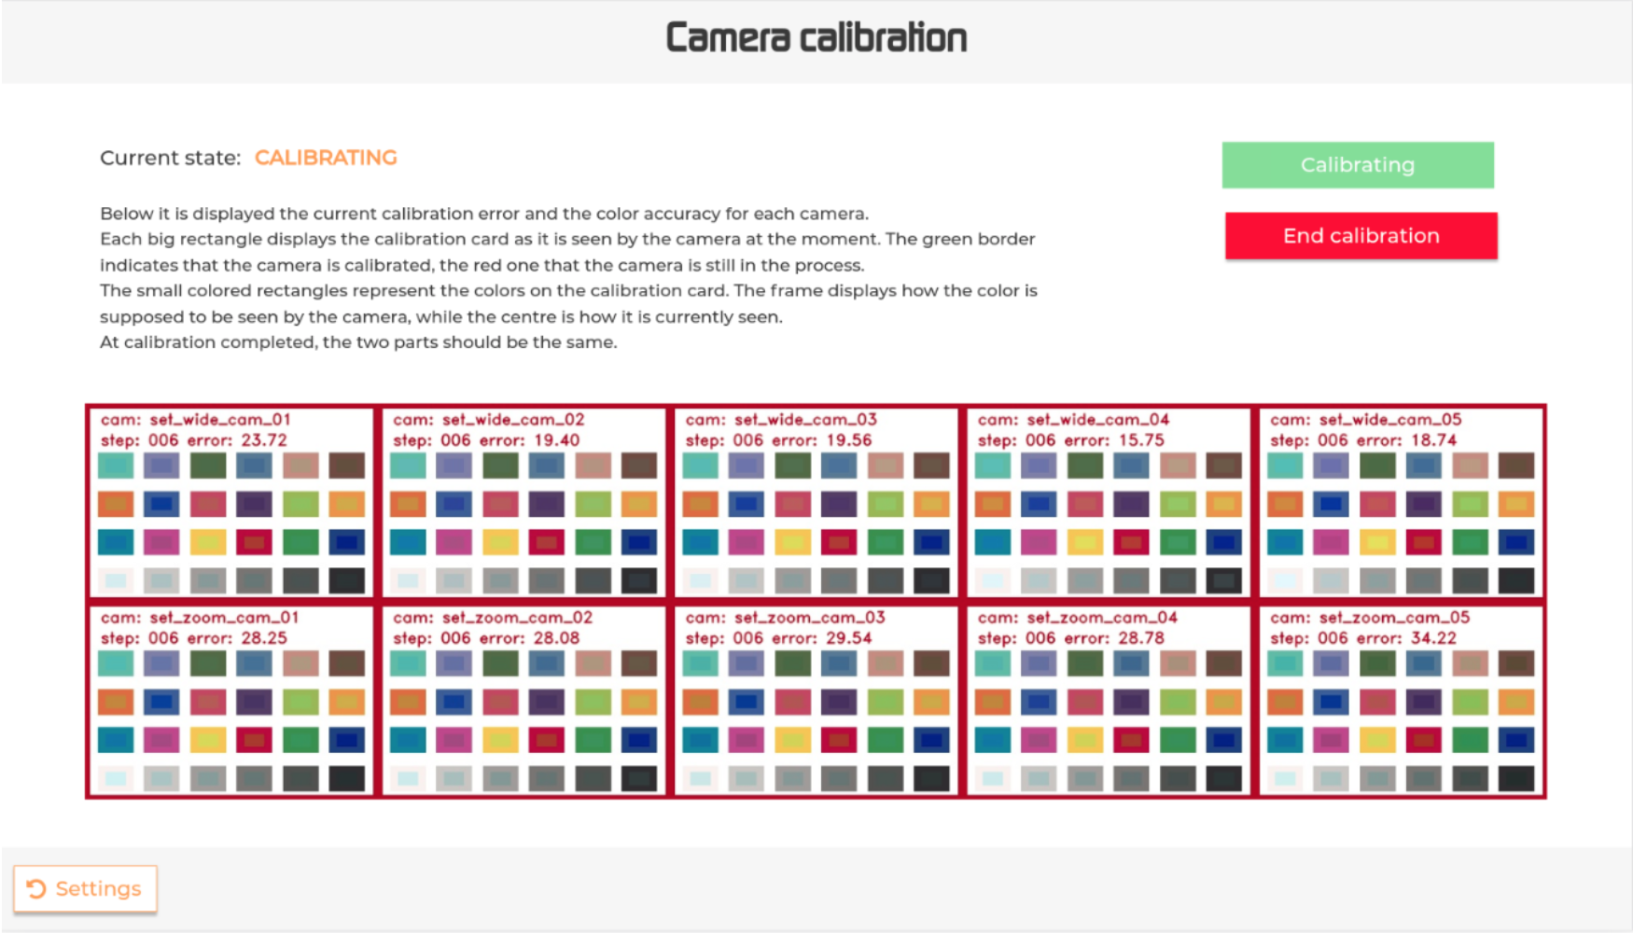The width and height of the screenshot is (1633, 933).
Task: Click the magenta swatch in set_zoom_cam_01
Action: click(x=161, y=739)
